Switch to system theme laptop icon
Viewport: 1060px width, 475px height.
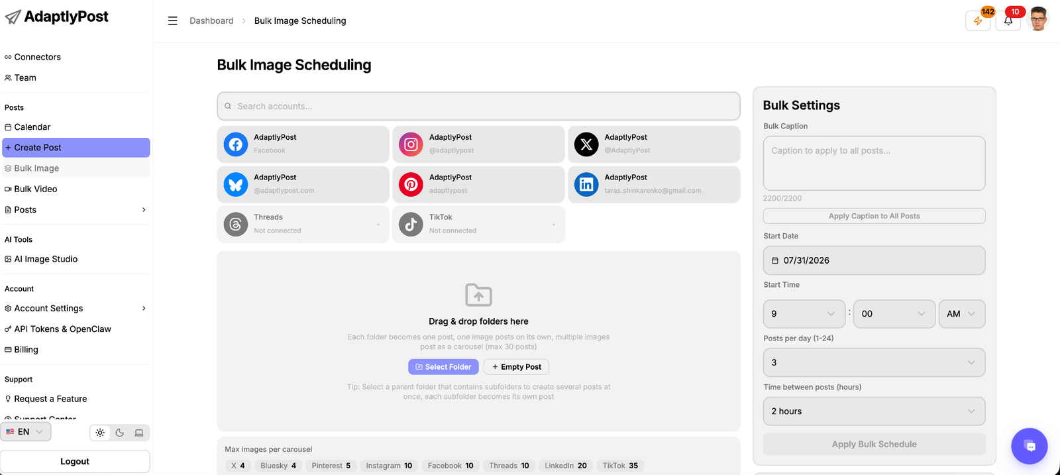139,433
